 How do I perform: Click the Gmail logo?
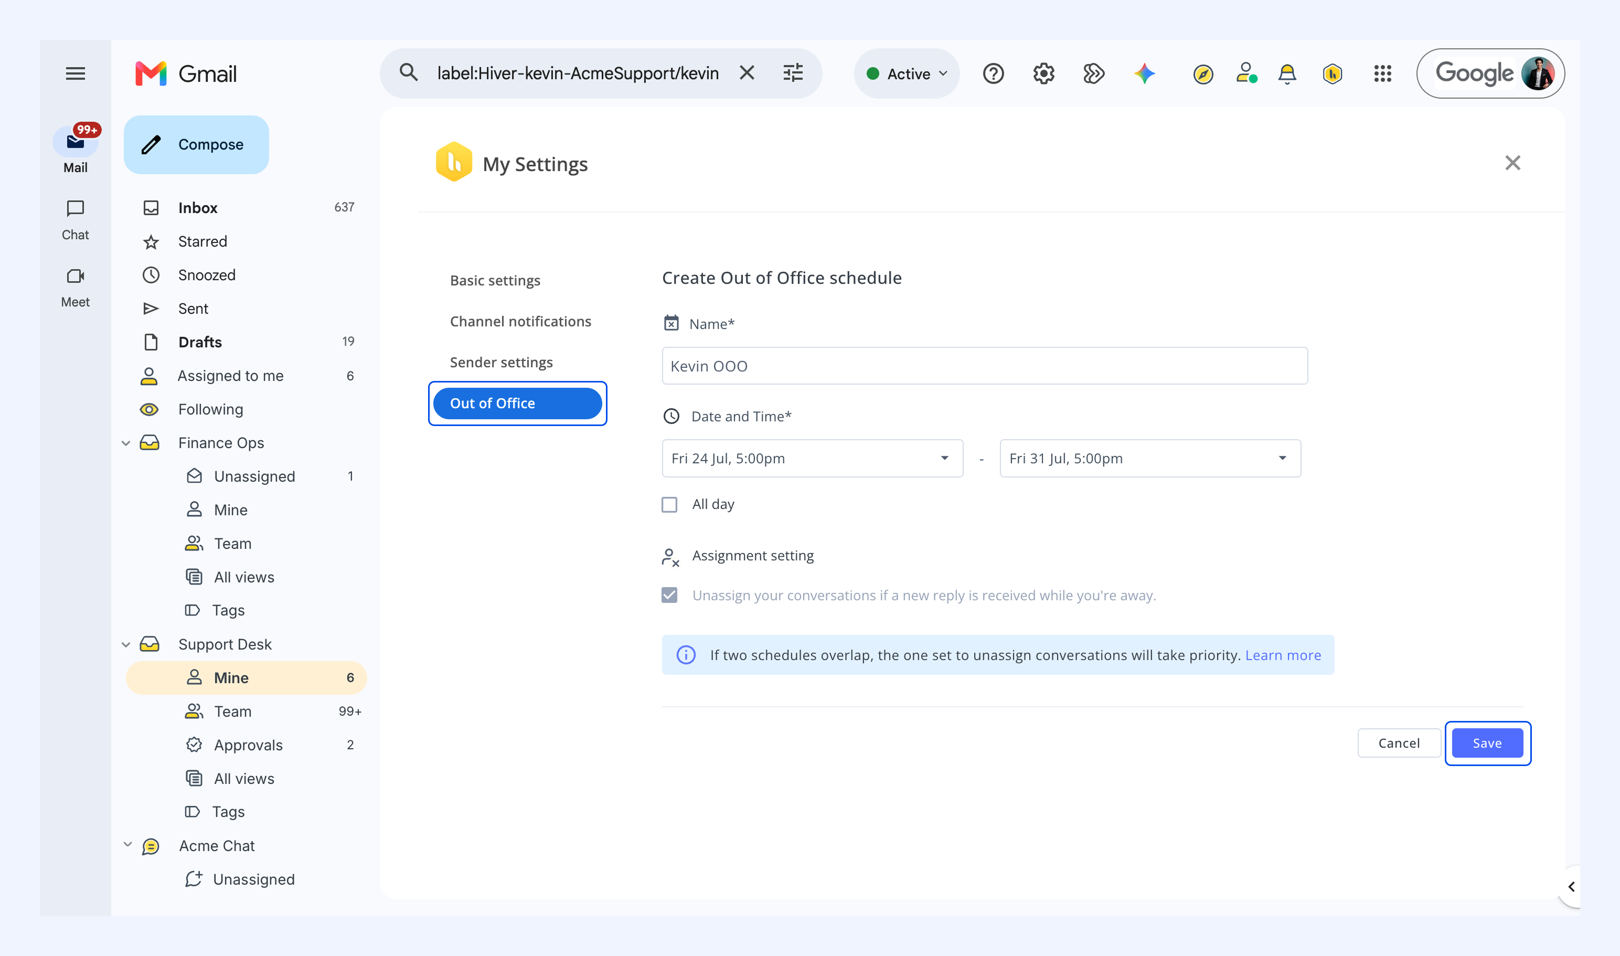186,73
